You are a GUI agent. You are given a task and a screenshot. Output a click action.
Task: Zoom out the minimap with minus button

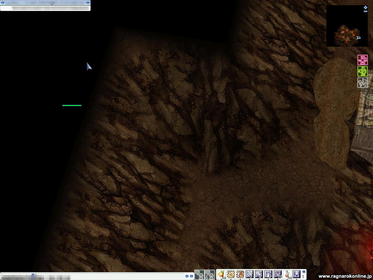[366, 11]
